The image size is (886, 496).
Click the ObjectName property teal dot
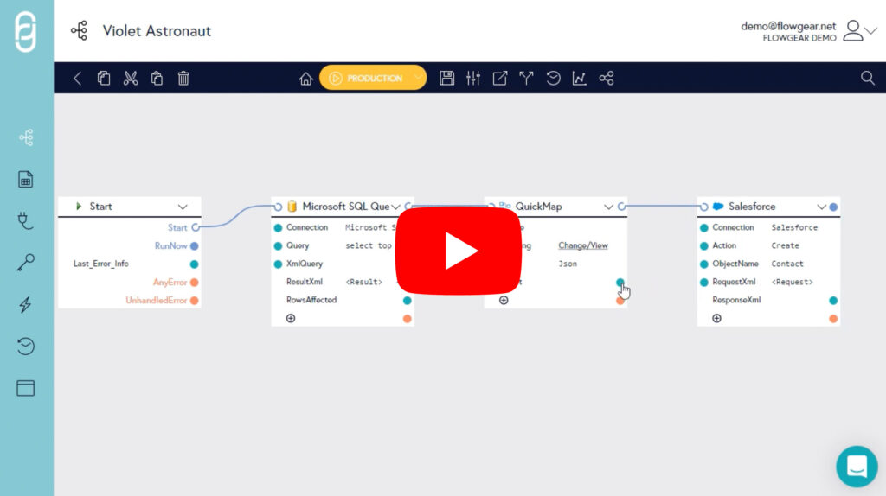704,264
